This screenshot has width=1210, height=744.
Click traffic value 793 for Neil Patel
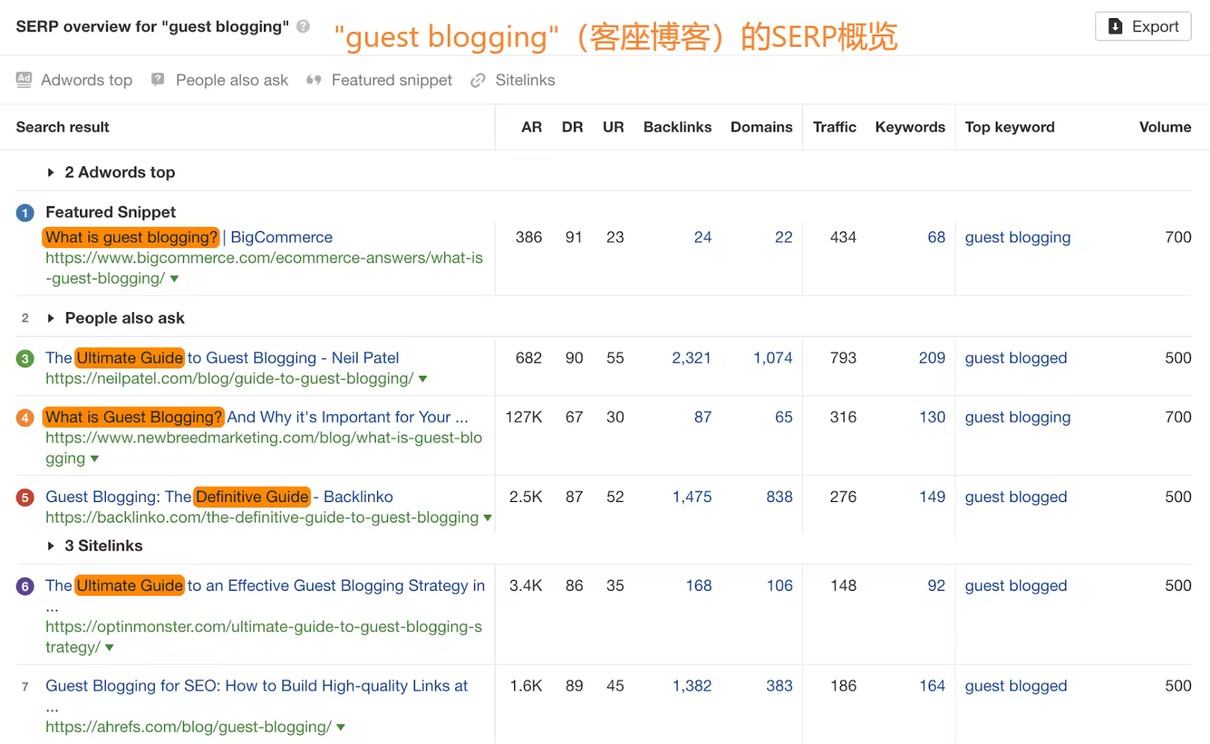(x=843, y=358)
